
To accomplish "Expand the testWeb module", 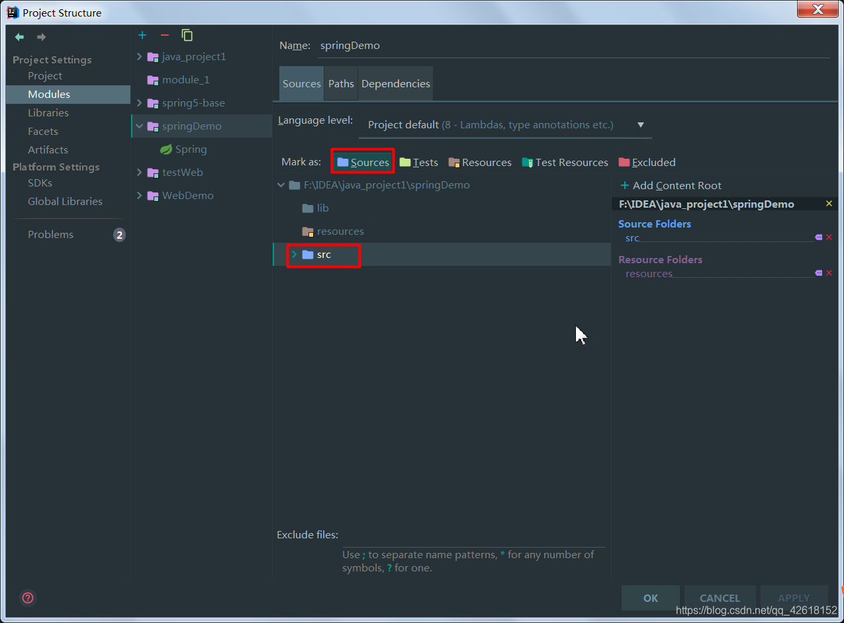I will coord(139,173).
